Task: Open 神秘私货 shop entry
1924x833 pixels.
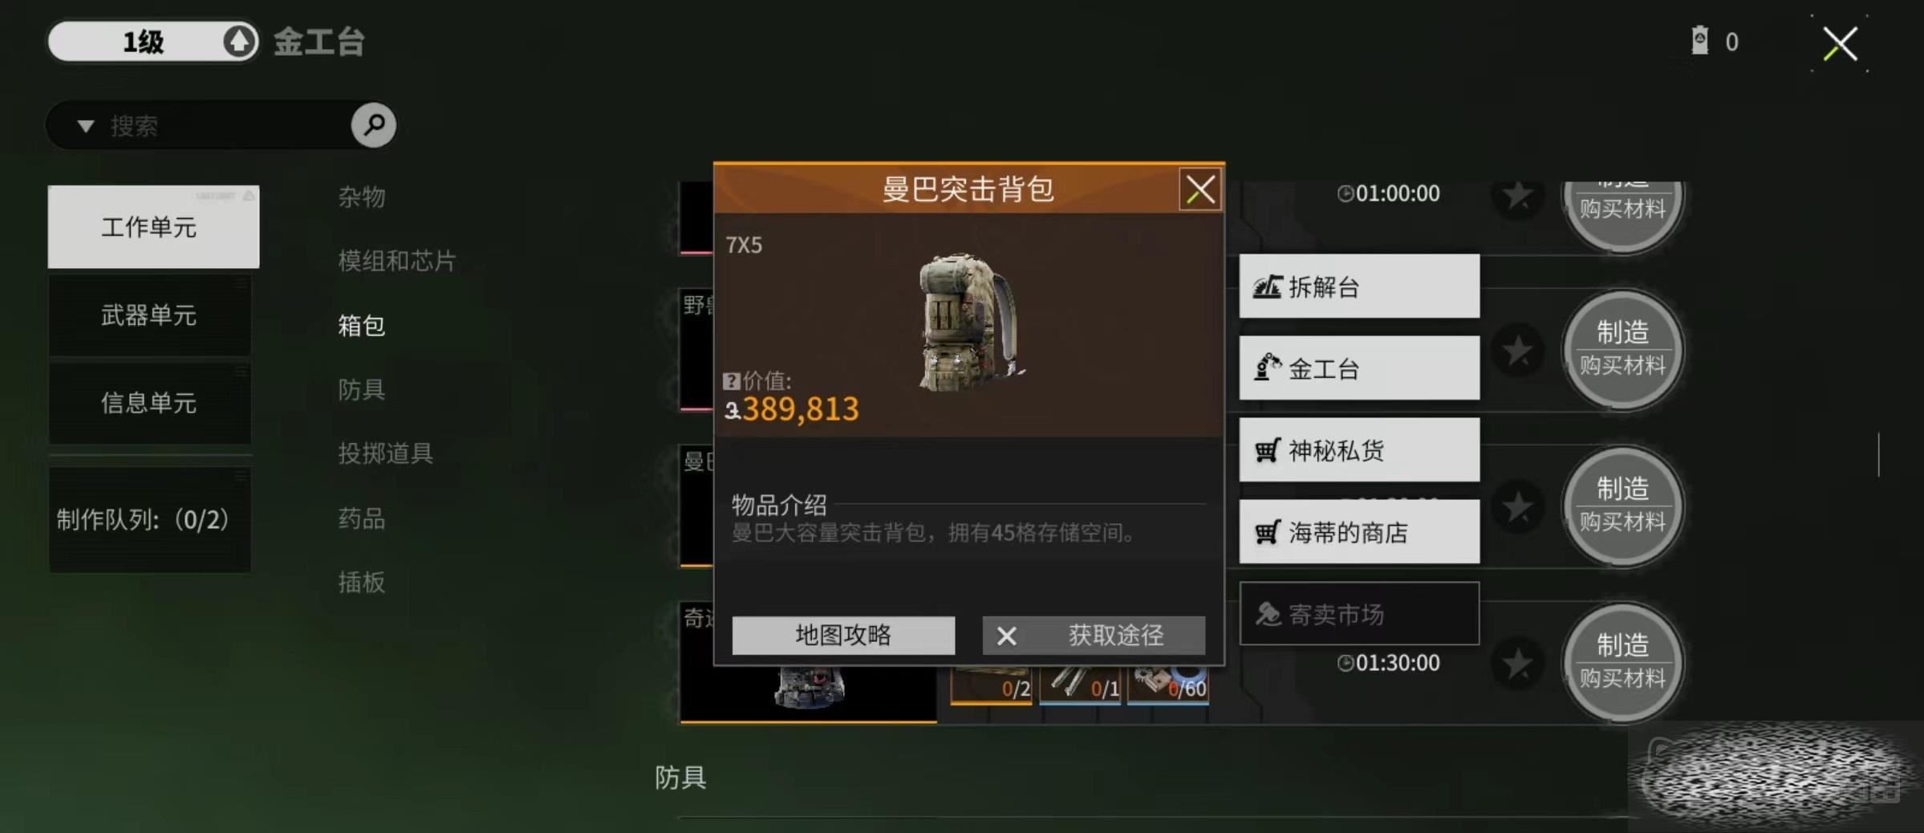Action: [1359, 450]
